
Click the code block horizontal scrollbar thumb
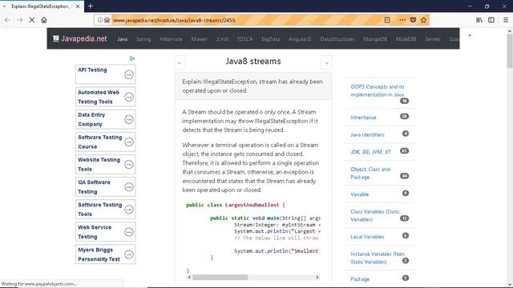click(220, 278)
